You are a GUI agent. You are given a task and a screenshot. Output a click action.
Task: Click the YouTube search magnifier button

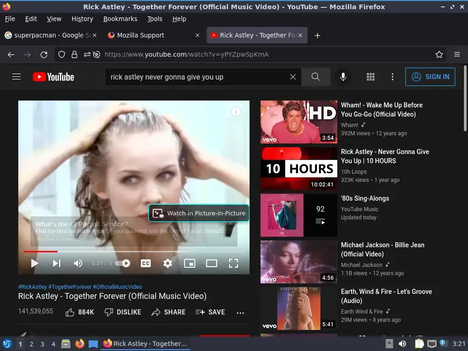315,77
